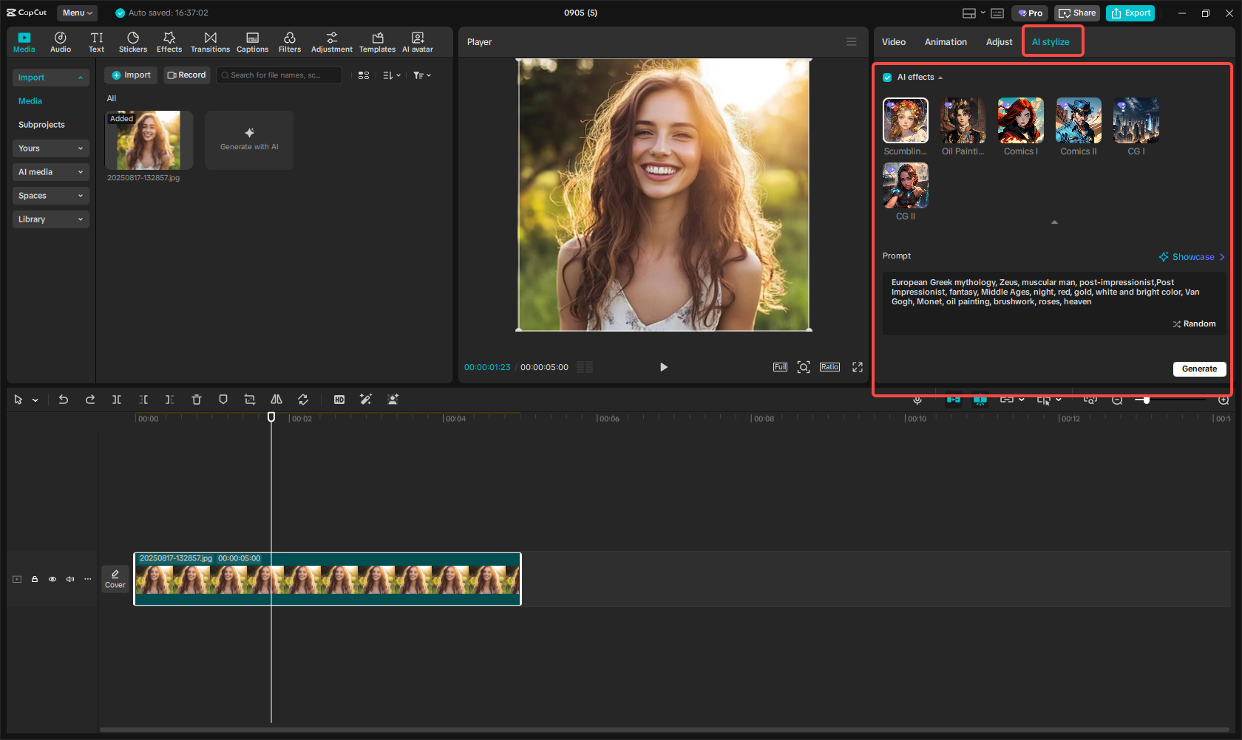Adjust the timeline zoom slider

pyautogui.click(x=1147, y=400)
